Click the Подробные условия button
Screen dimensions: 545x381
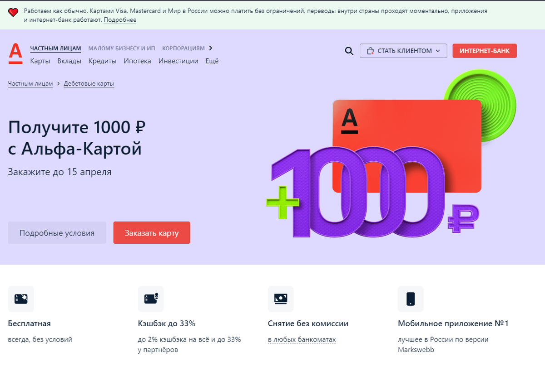point(57,233)
